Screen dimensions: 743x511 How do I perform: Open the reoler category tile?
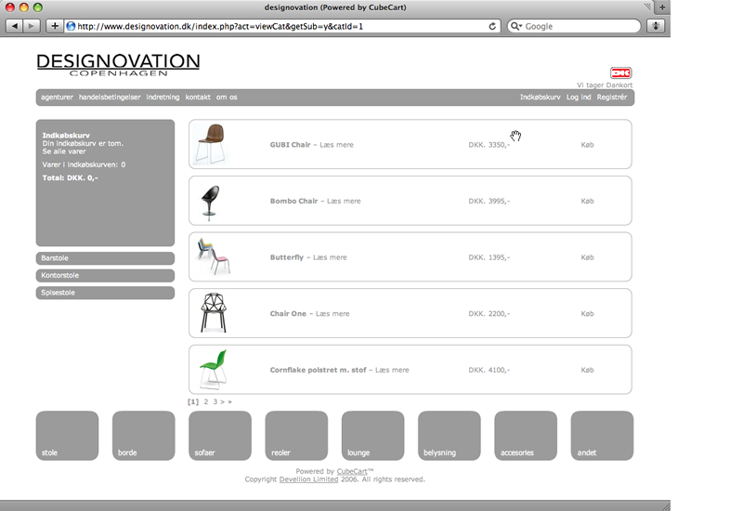click(296, 436)
